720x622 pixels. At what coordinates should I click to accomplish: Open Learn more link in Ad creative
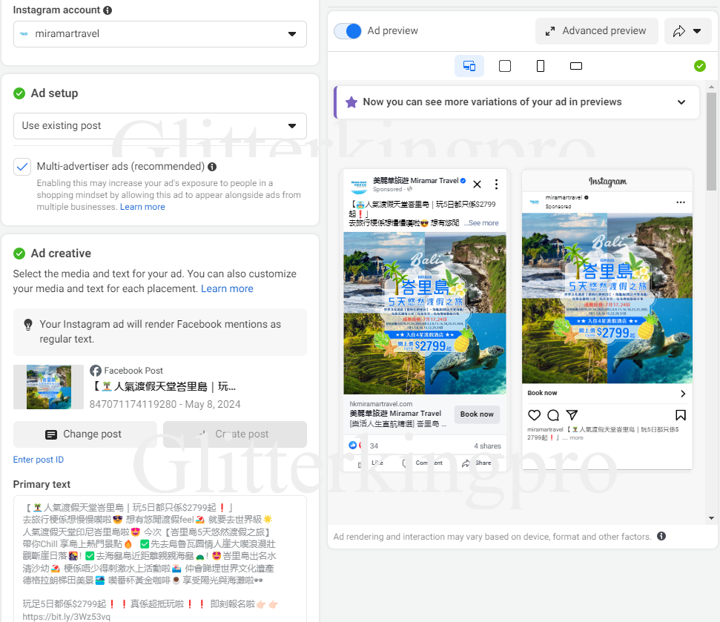(x=227, y=288)
